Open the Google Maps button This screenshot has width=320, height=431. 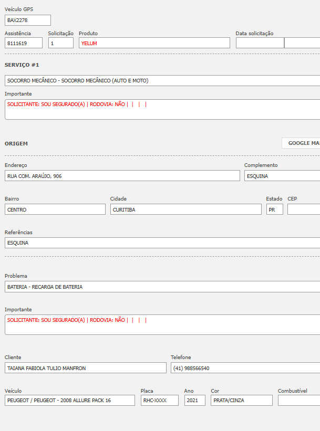pyautogui.click(x=302, y=143)
